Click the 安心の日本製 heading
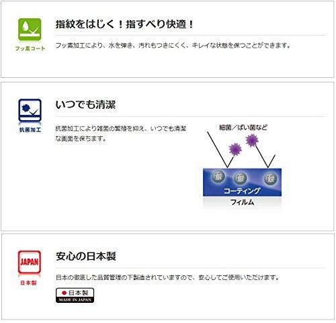 tap(86, 256)
